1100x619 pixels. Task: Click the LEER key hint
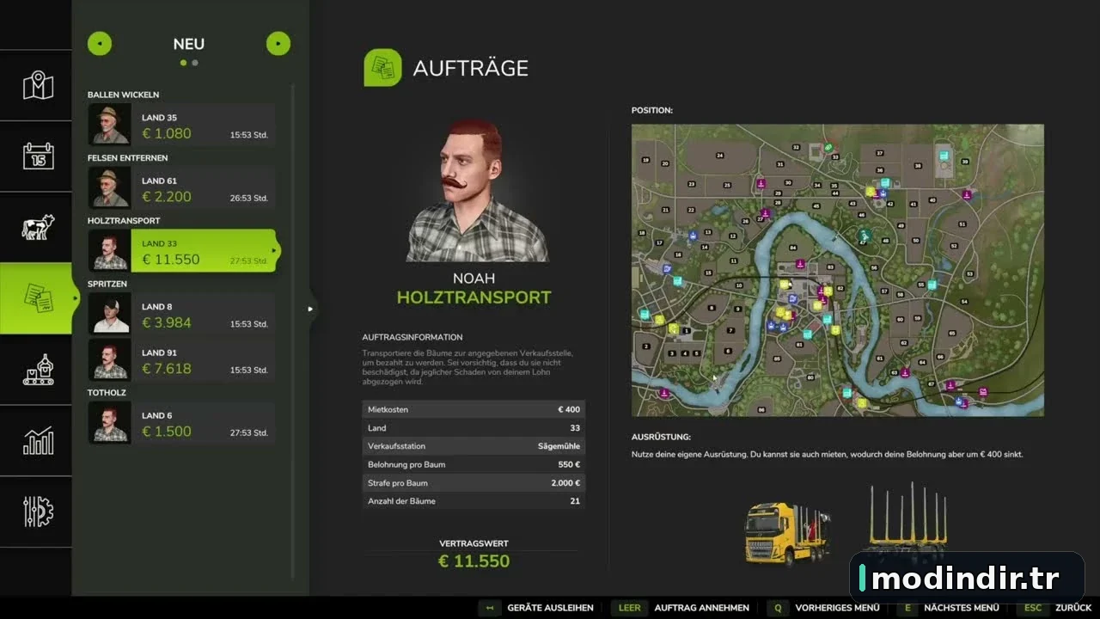click(x=629, y=608)
